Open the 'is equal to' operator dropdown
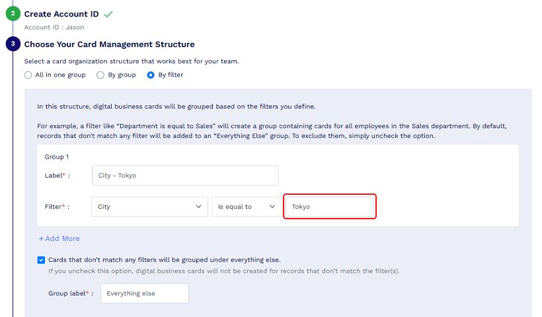 click(x=247, y=207)
